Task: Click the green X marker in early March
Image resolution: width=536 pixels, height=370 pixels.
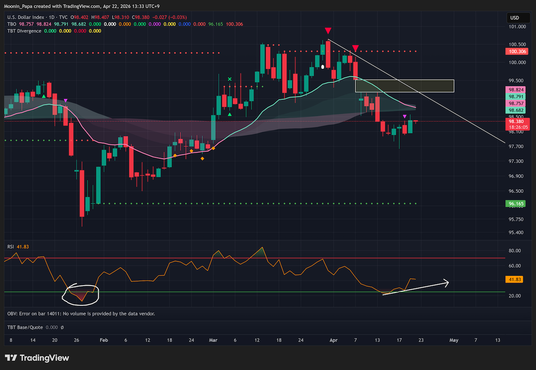Action: 230,79
